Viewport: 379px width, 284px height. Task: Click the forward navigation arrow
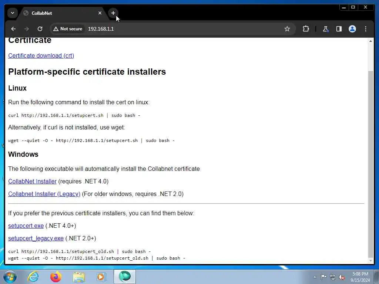(27, 29)
